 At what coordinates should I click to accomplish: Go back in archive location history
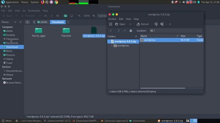pos(111,31)
